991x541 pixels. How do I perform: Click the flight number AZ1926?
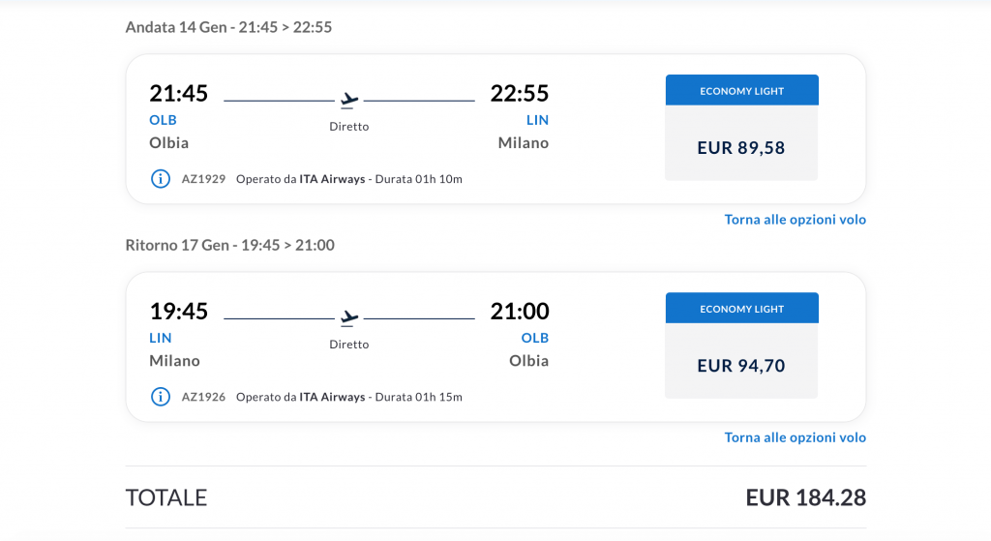203,397
